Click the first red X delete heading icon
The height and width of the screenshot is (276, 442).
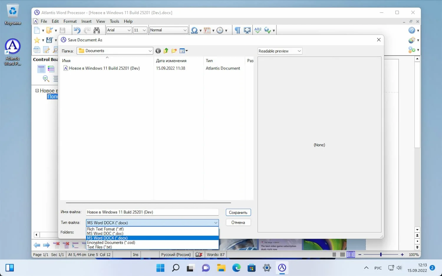(x=56, y=245)
